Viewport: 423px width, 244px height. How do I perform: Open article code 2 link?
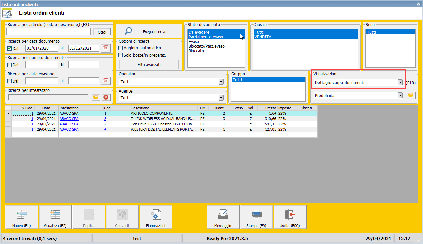click(105, 124)
